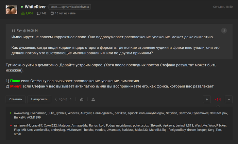The image size is (238, 144).
Task: Click the reputation bar-chart icon
Action: [23, 13]
